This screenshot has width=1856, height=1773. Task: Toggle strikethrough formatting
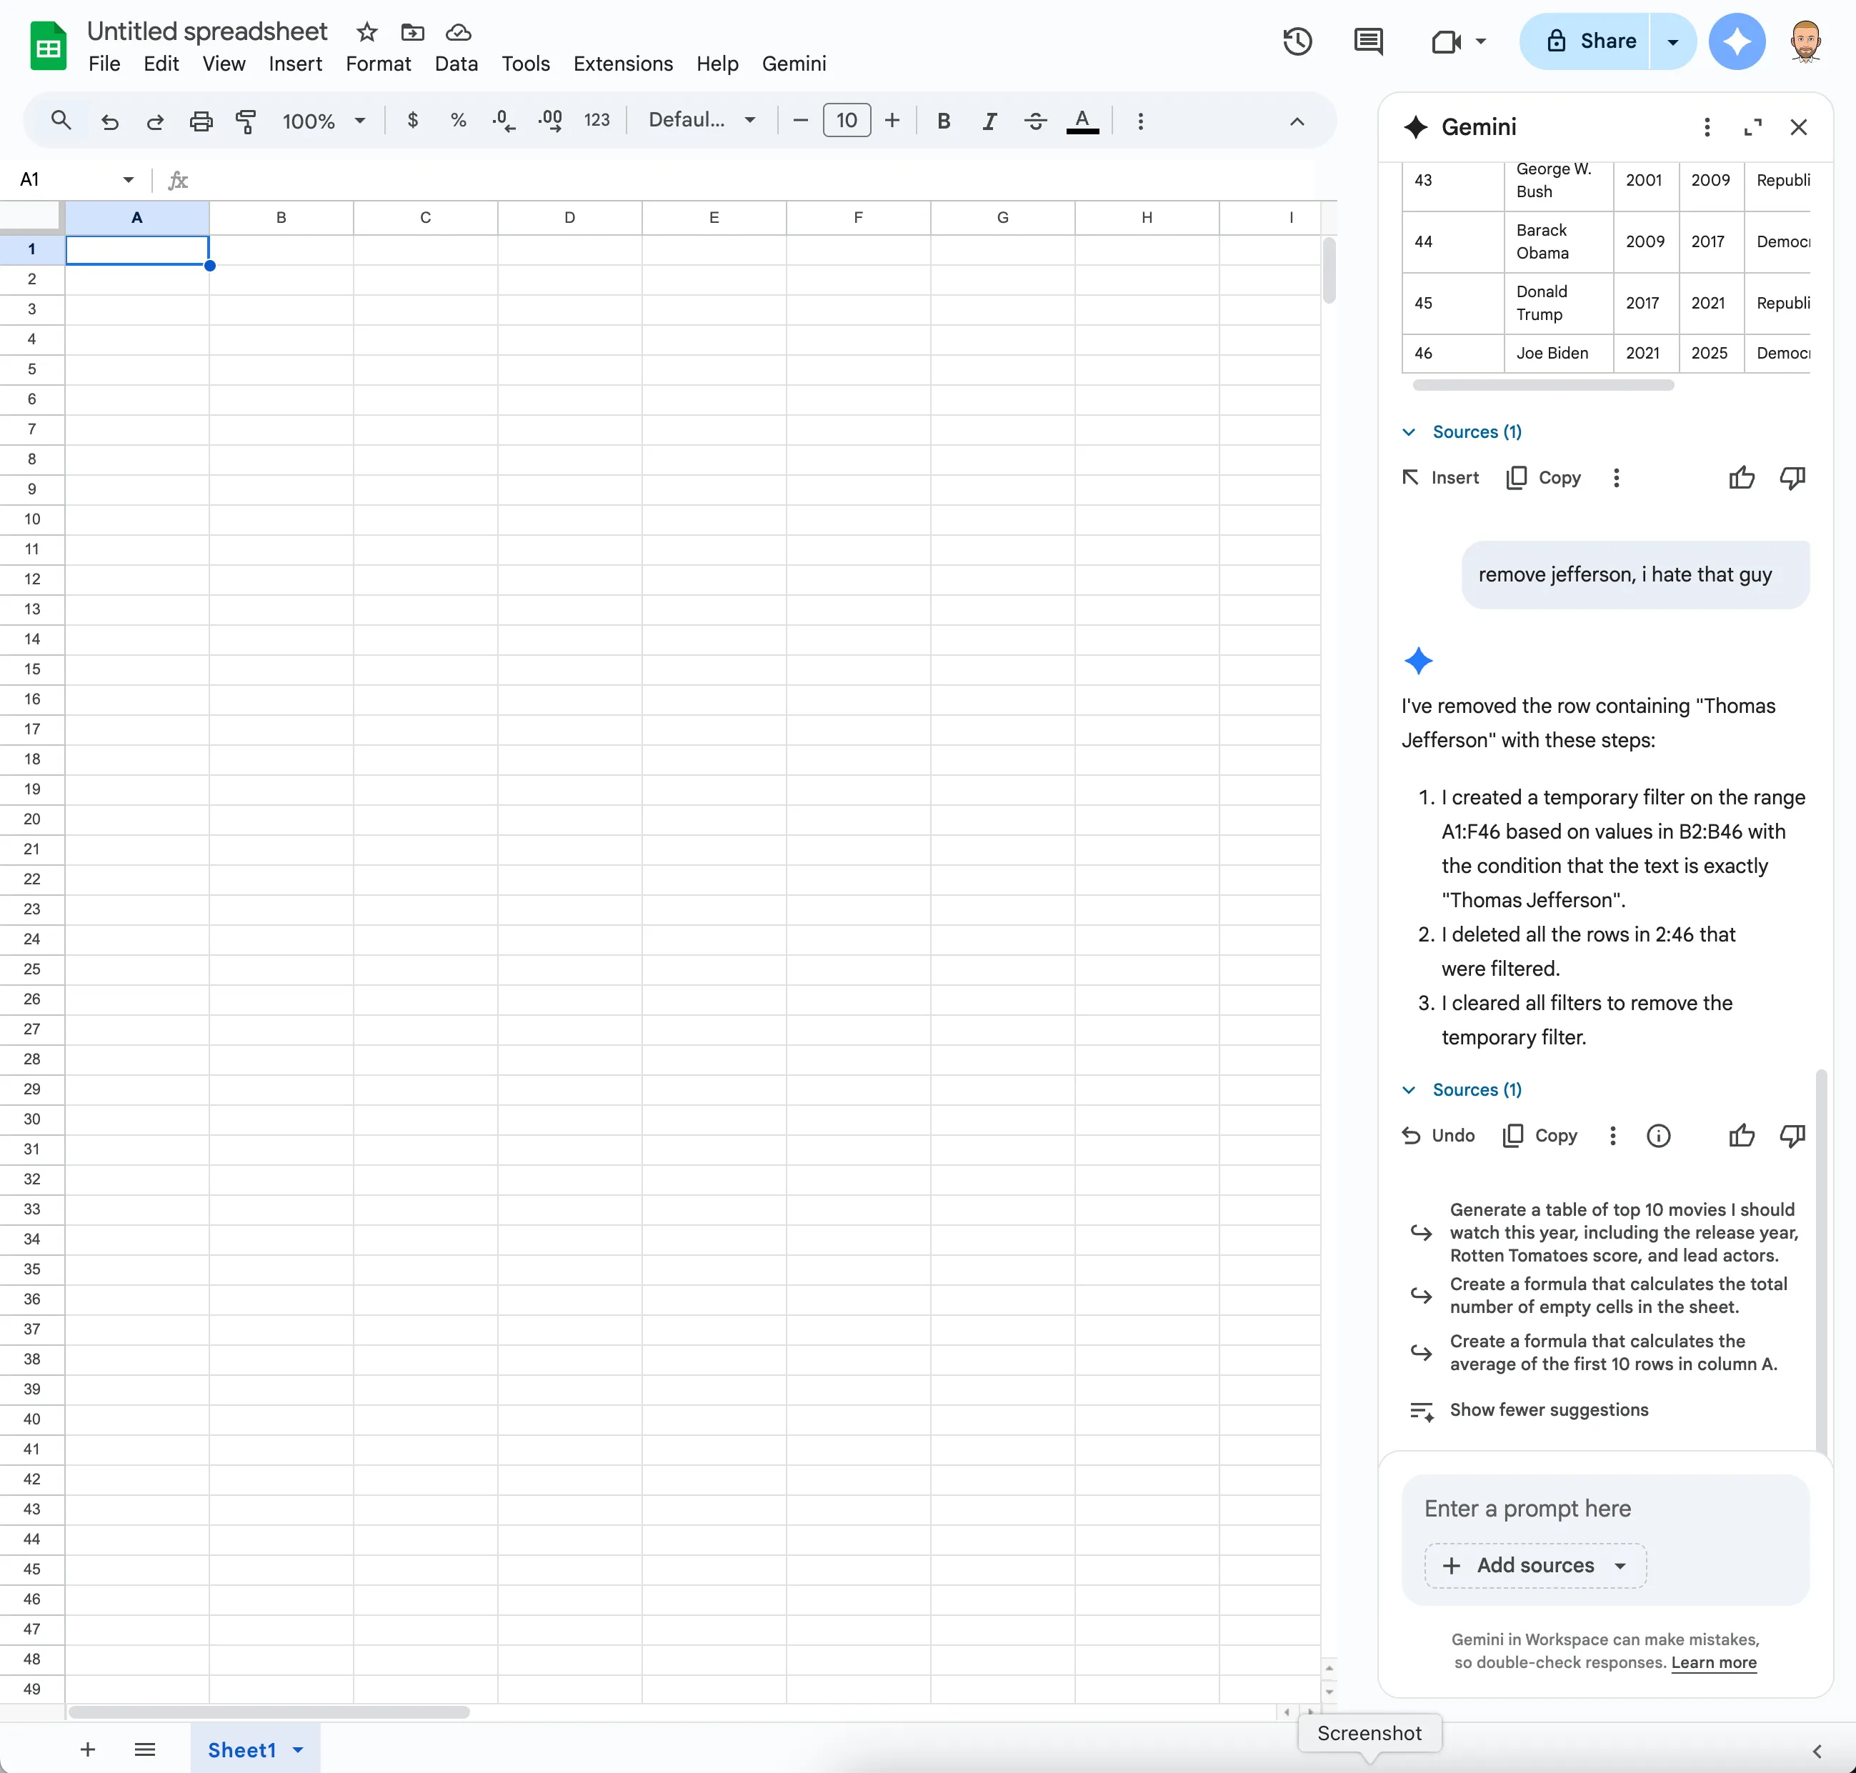(1034, 121)
